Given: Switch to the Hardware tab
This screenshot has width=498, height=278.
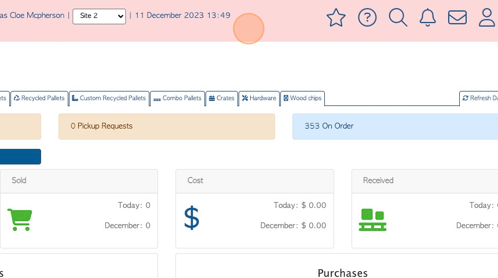Looking at the screenshot, I should click(x=259, y=98).
